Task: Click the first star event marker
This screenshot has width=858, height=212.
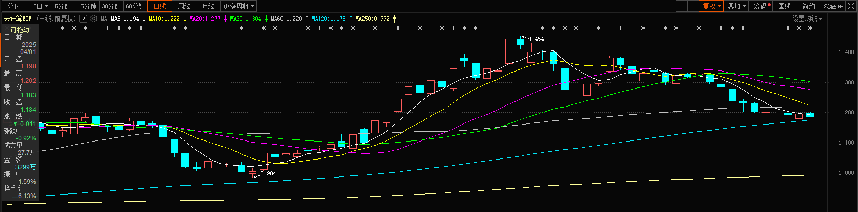Action: pos(62,28)
